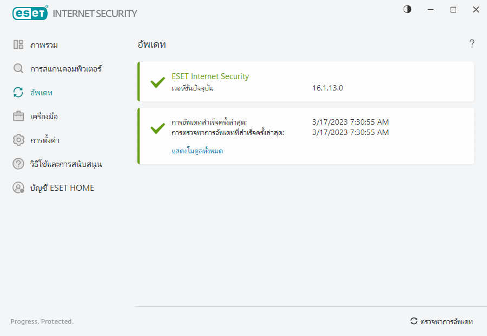This screenshot has height=336, width=487.
Task: Click the Tools (เครื่องมือ) briefcase icon
Action: click(x=18, y=117)
